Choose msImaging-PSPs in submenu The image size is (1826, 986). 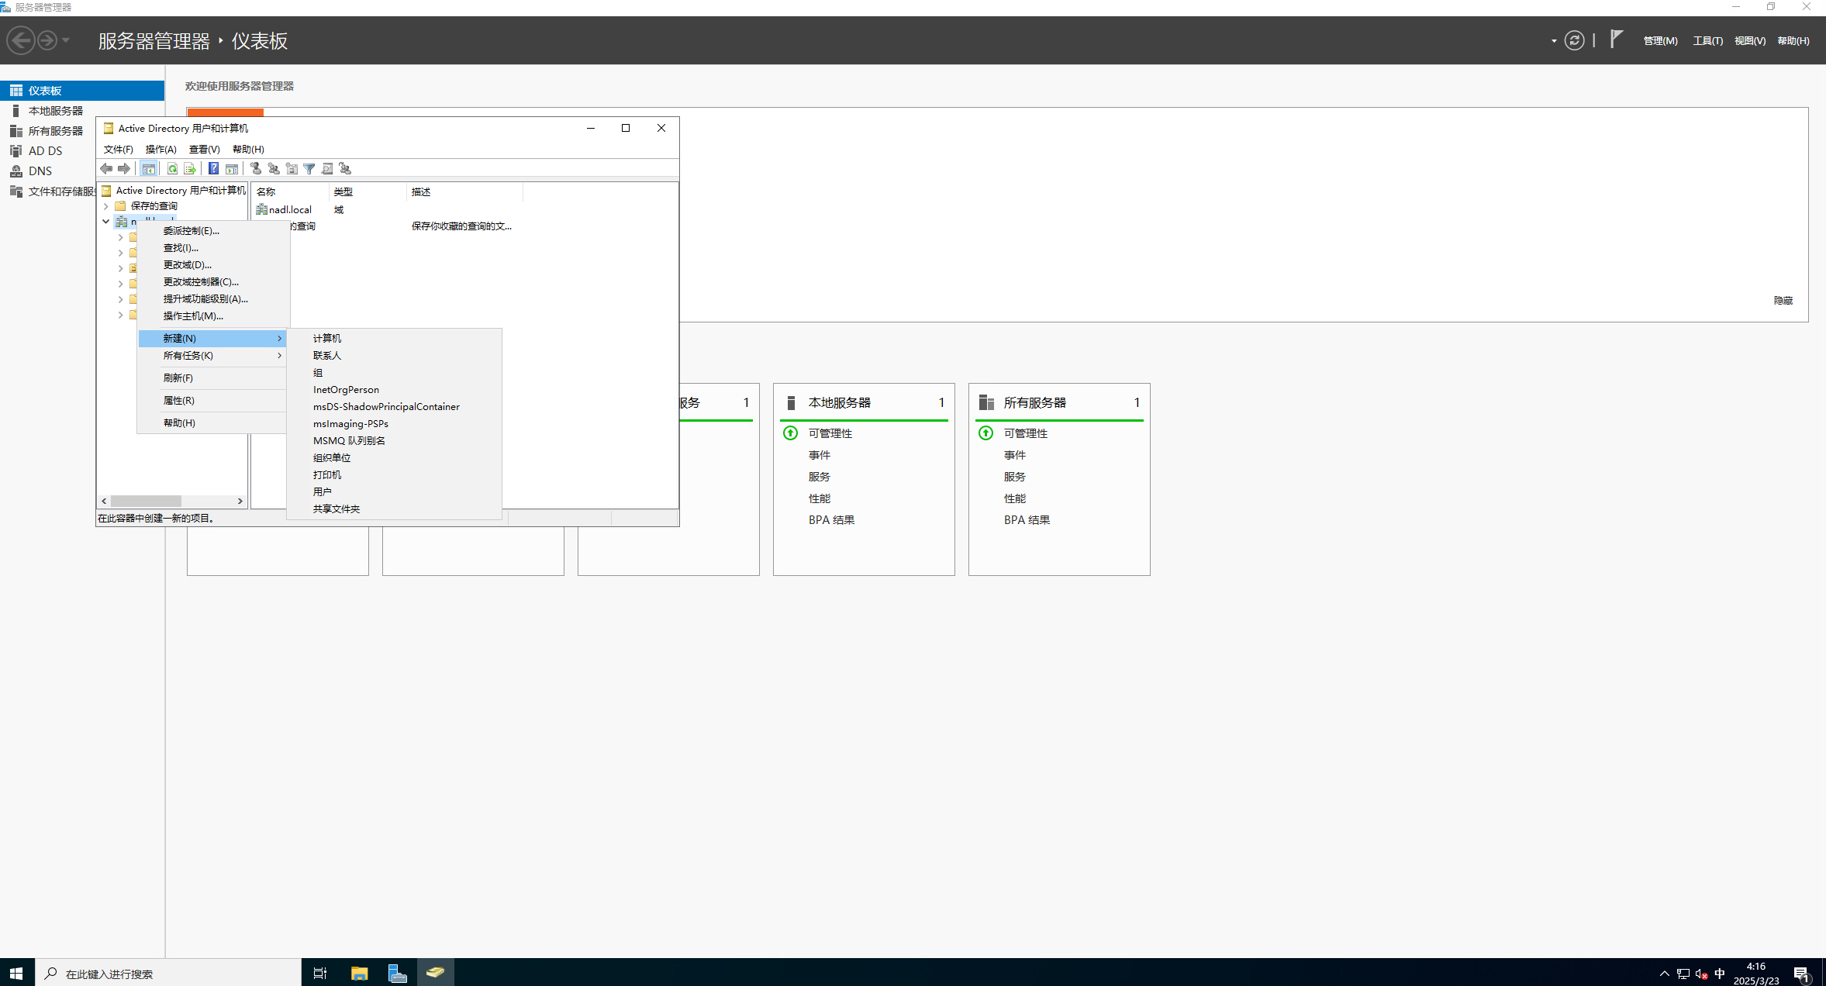(x=394, y=424)
